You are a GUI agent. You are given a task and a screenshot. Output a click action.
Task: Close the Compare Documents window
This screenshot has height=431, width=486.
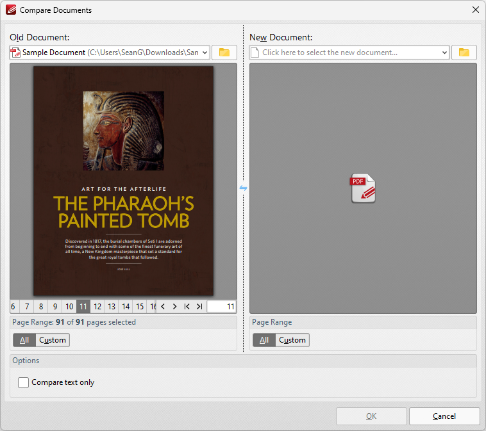click(x=476, y=10)
